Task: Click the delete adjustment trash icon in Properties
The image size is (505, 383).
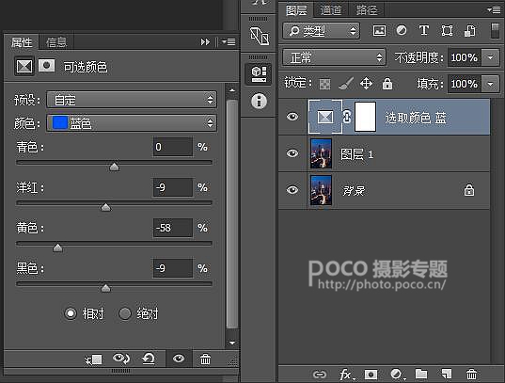Action: point(205,359)
